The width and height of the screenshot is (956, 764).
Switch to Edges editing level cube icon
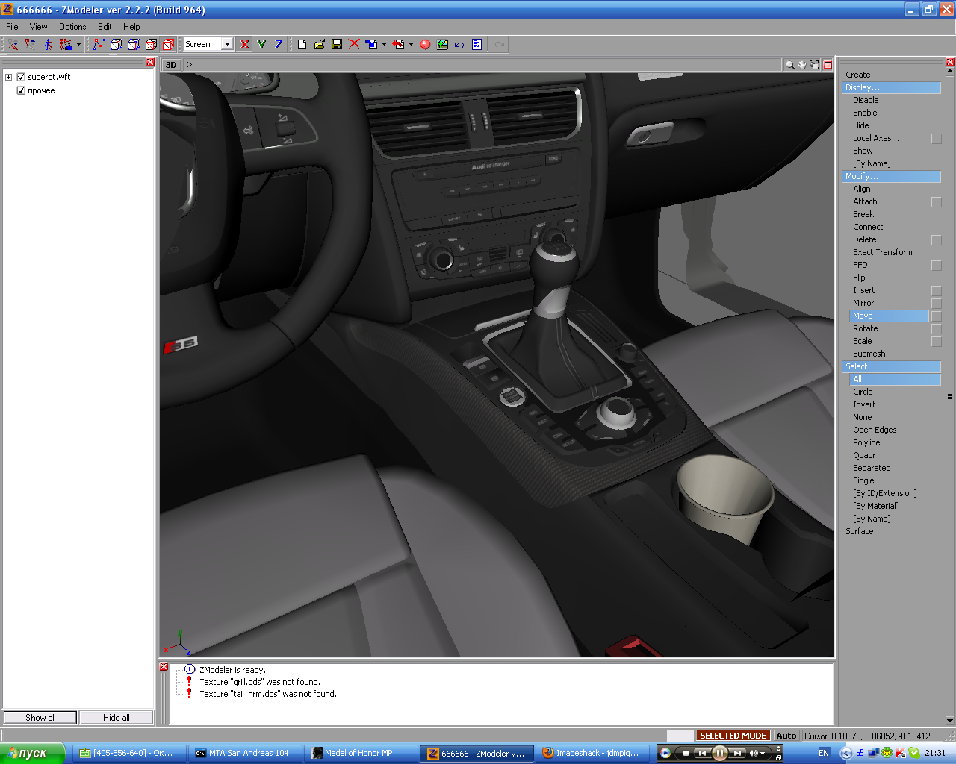point(116,45)
